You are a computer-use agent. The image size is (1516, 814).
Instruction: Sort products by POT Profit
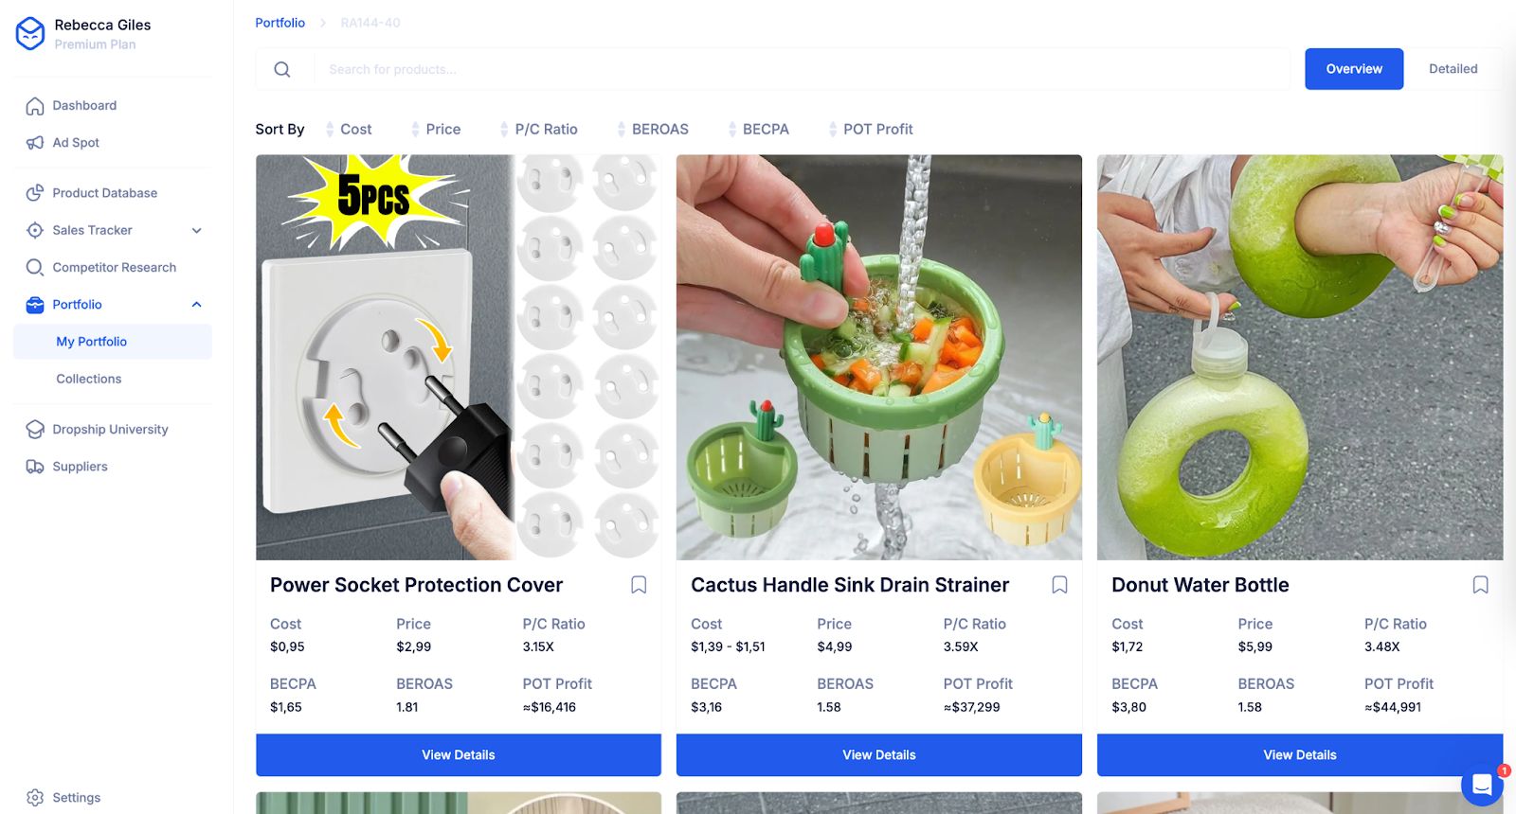(x=871, y=130)
